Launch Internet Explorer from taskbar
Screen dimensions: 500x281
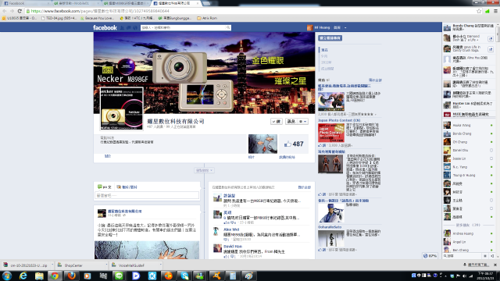[23, 276]
